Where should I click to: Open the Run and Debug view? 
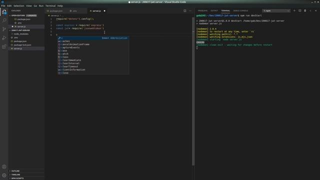click(x=4, y=38)
